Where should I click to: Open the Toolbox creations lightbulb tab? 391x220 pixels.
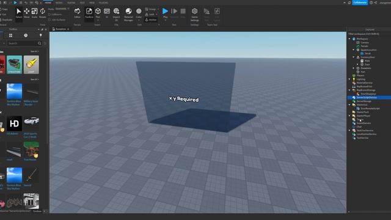pyautogui.click(x=41, y=35)
